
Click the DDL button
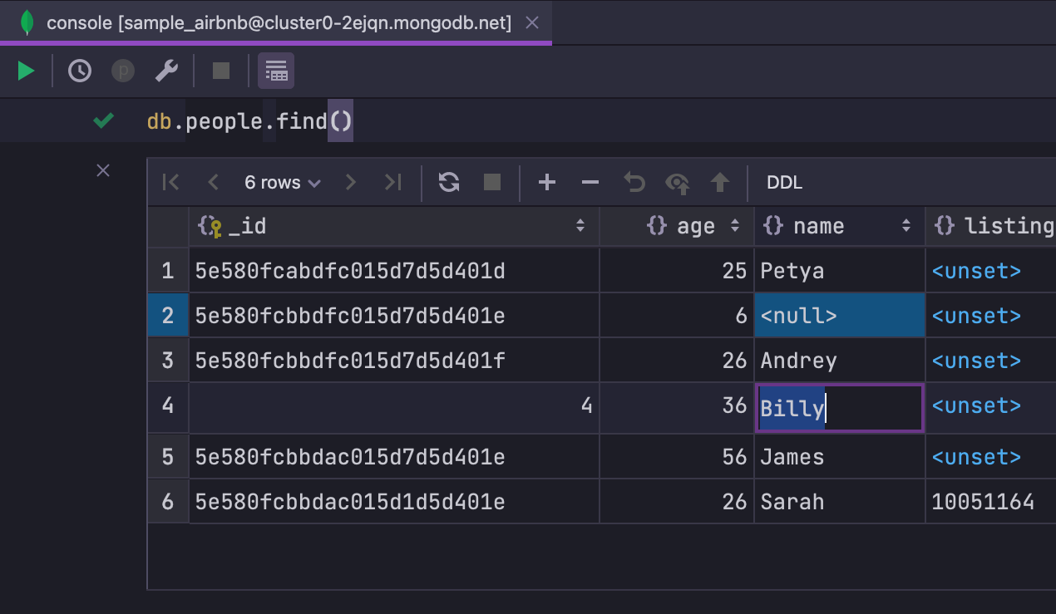click(x=784, y=183)
